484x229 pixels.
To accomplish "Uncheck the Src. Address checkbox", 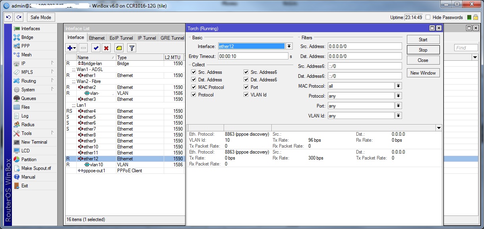I will click(194, 72).
